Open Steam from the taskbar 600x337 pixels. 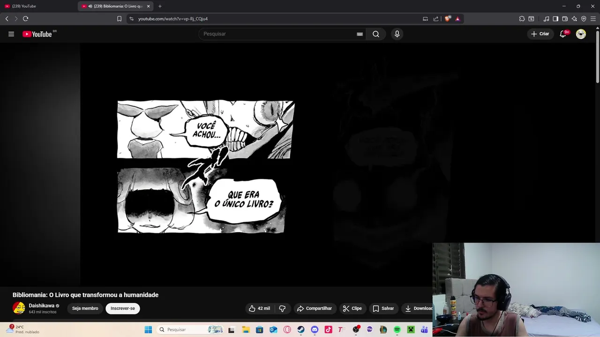300,330
